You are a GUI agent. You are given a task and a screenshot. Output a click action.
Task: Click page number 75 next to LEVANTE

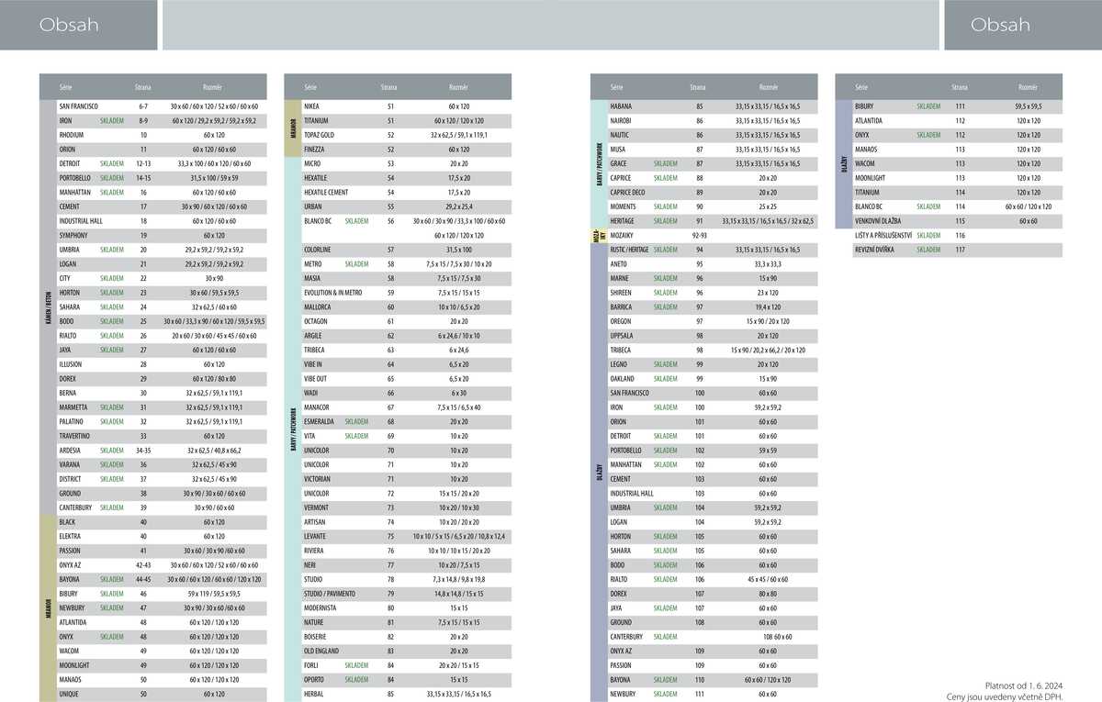click(x=390, y=536)
